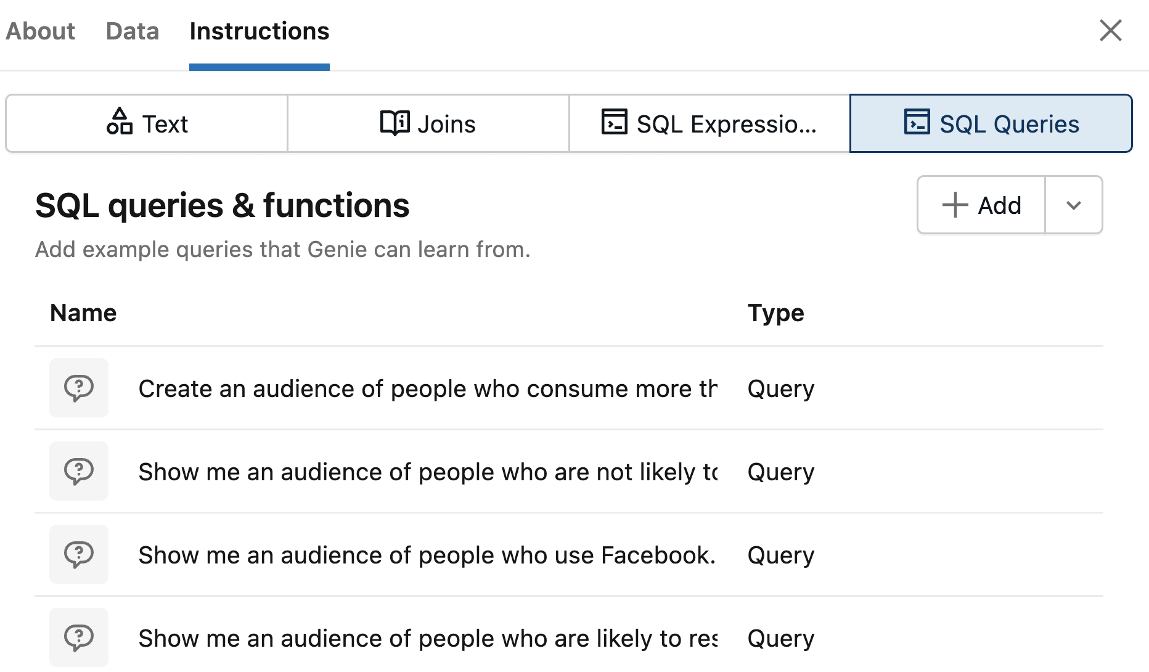Click the Text shapes icon
The height and width of the screenshot is (672, 1149).
120,121
